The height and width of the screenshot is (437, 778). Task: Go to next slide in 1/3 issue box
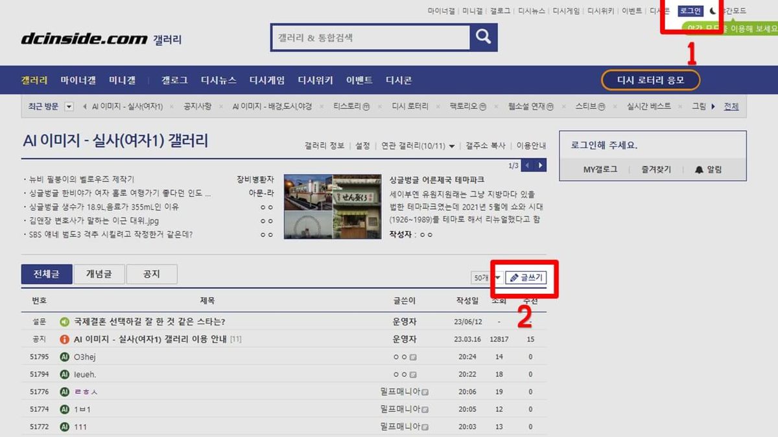(541, 166)
